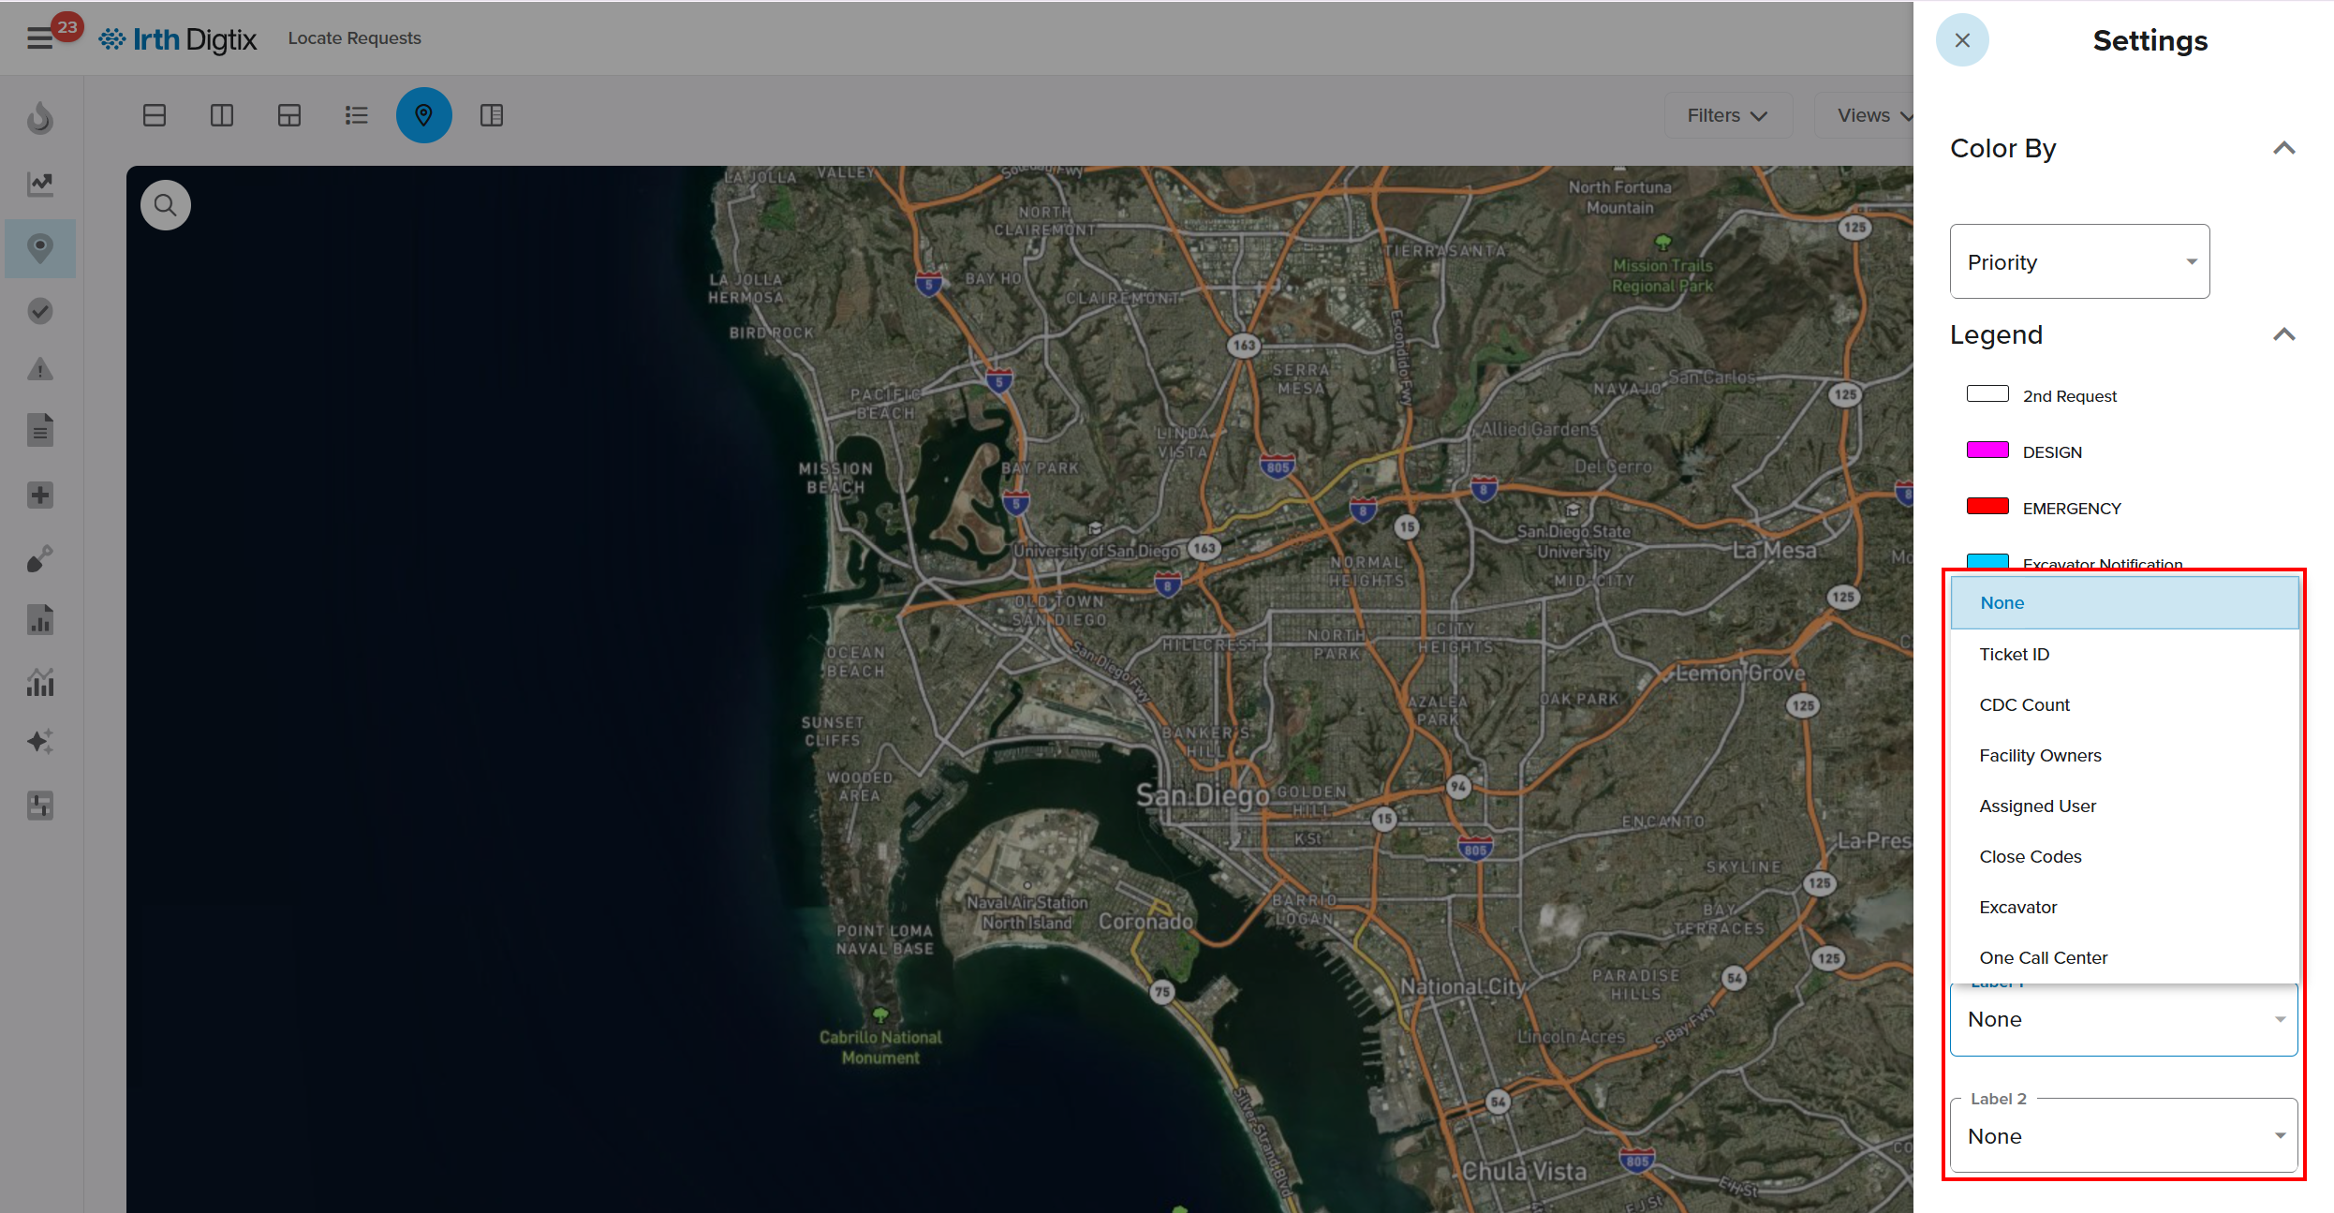Open the sparkle AI sidebar icon
Screen dimensions: 2334x1213
pos(39,742)
